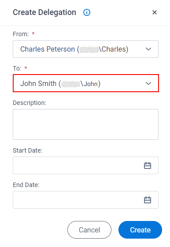Focus the Description text area
This screenshot has height=247, width=170.
(85, 124)
